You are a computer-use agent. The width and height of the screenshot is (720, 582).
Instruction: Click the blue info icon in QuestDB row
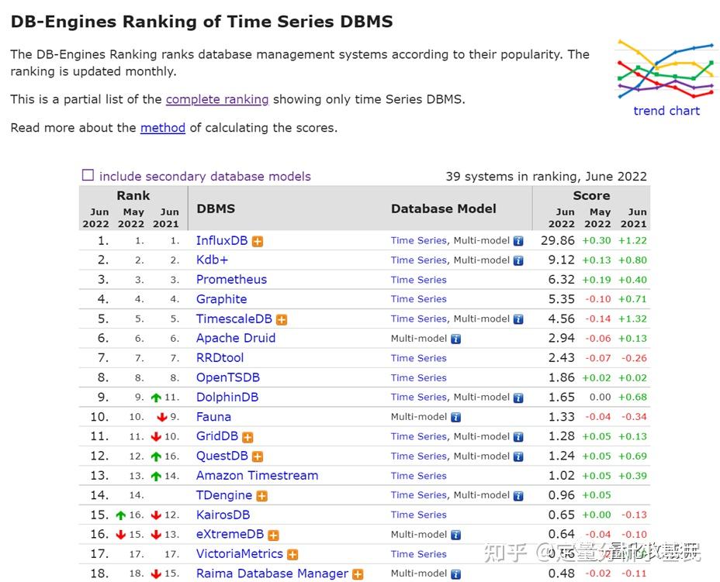coord(518,456)
